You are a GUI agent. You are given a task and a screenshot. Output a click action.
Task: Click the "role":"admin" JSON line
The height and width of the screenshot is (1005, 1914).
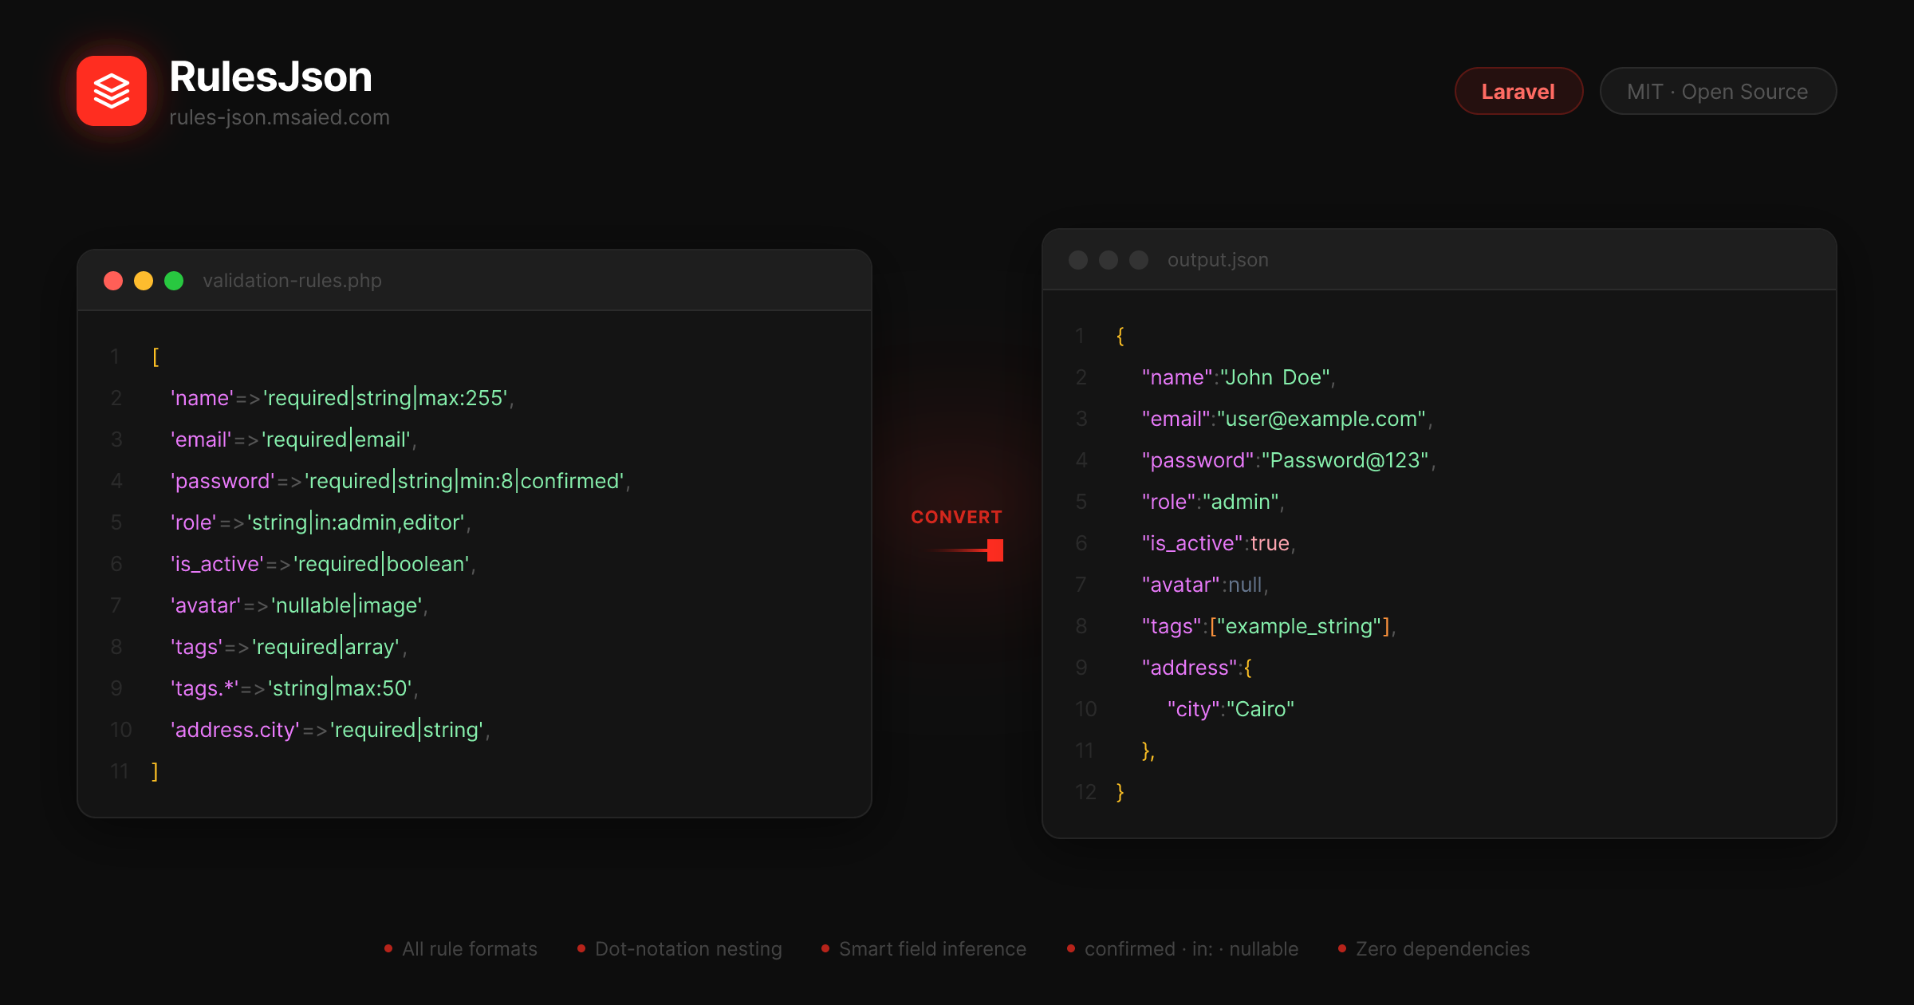point(1213,502)
